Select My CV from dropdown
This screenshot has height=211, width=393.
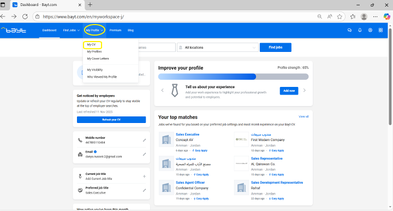pos(91,45)
